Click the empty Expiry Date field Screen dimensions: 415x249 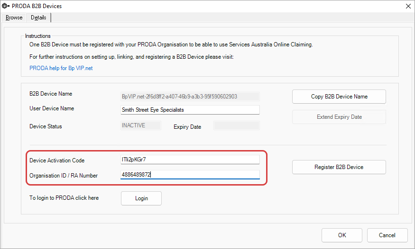(237, 125)
